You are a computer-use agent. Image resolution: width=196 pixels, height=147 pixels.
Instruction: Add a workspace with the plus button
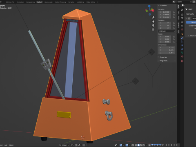tap(98, 2)
